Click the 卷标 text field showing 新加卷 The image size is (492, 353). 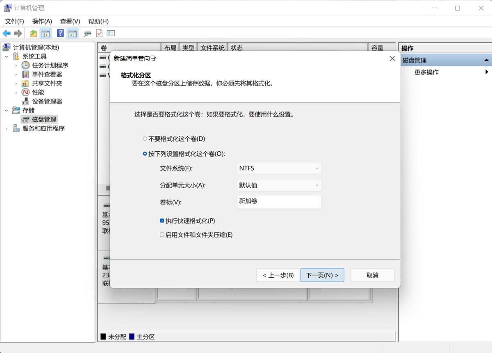279,202
